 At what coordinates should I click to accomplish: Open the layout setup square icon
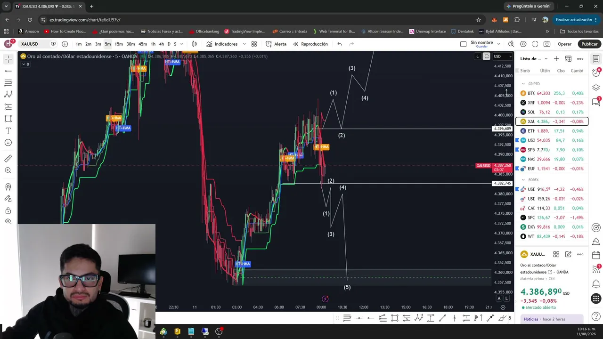[463, 44]
